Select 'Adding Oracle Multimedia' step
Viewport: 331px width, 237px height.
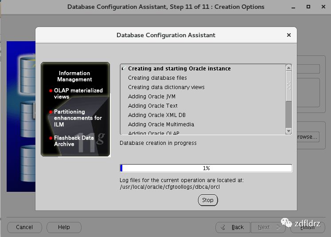coord(161,124)
